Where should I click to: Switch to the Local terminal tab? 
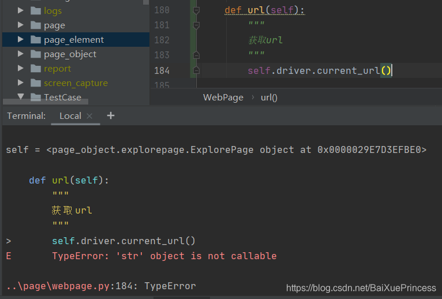click(x=70, y=115)
